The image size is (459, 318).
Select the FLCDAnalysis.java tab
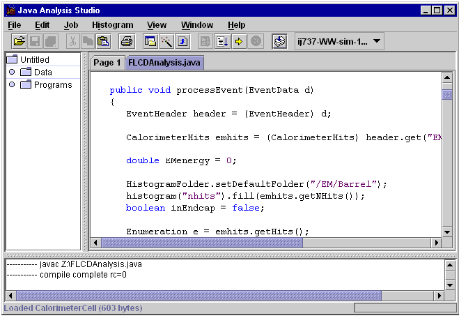[164, 63]
